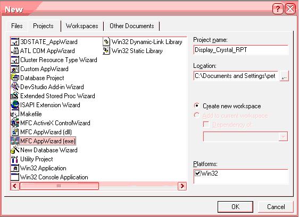Click the project list scrollbar thumb

click(59, 186)
